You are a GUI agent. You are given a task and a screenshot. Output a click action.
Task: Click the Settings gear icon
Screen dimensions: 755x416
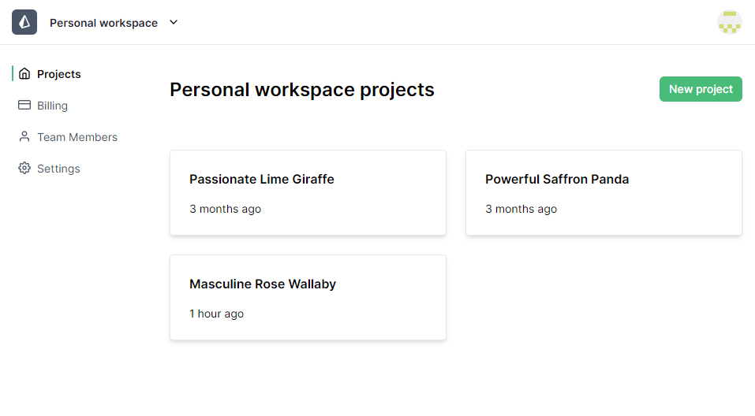(x=24, y=169)
